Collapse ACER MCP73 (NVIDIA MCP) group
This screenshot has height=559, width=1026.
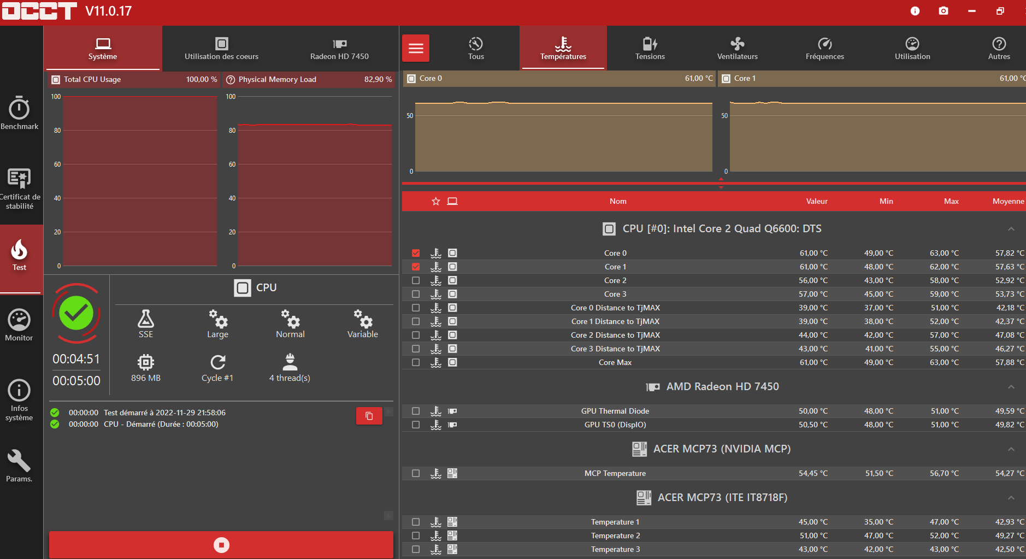coord(1011,449)
